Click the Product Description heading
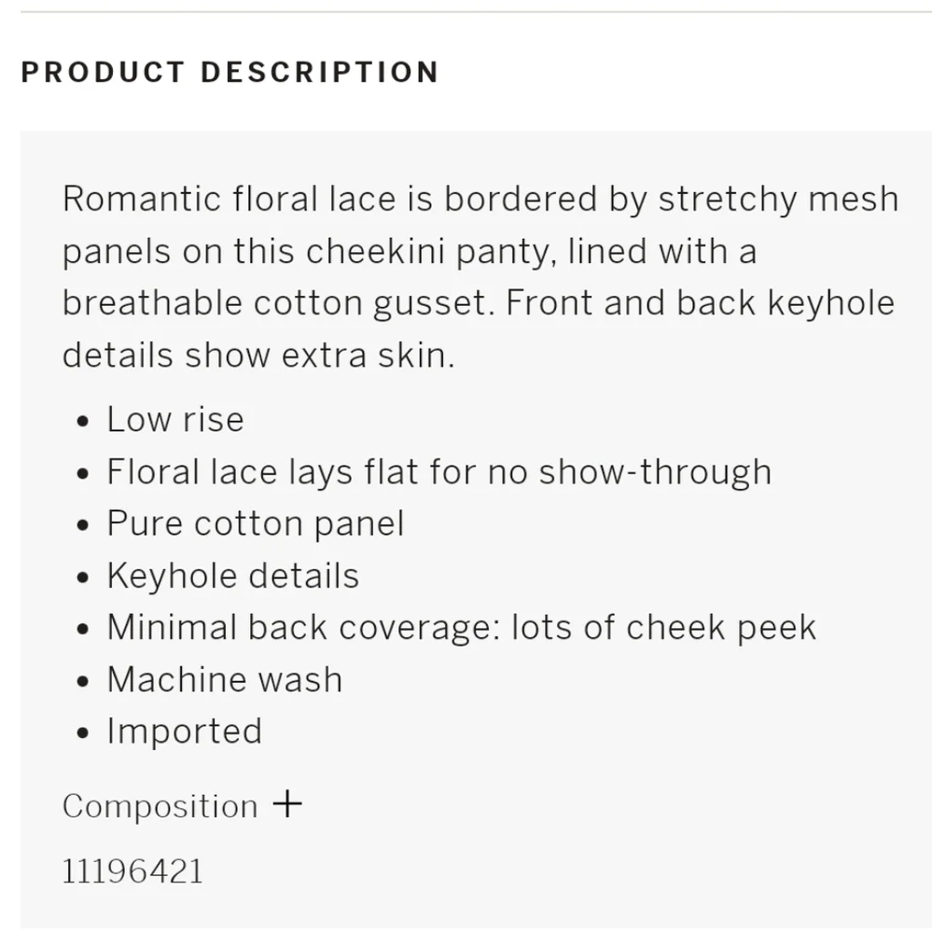Screen dimensions: 932x933 pos(230,73)
